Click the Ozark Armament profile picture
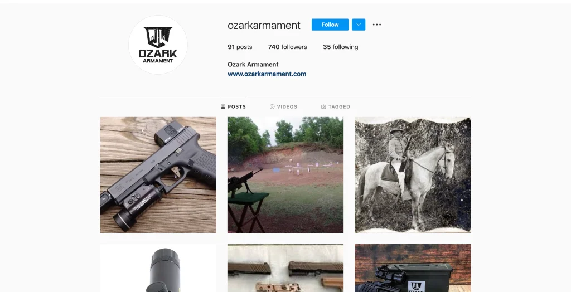The image size is (571, 292). 158,45
